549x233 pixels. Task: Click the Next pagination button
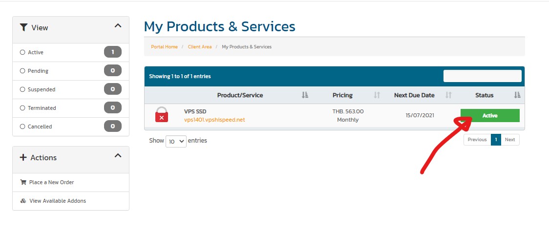510,139
